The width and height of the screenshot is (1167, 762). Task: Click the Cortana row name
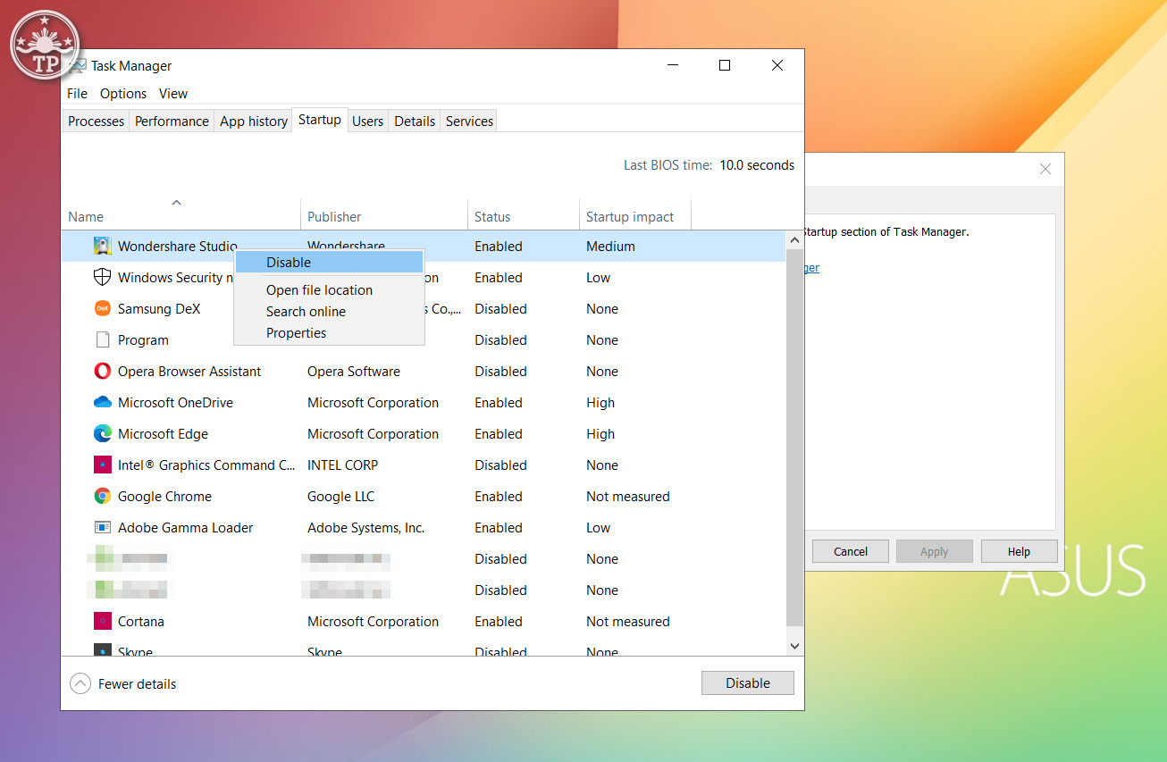click(x=141, y=622)
